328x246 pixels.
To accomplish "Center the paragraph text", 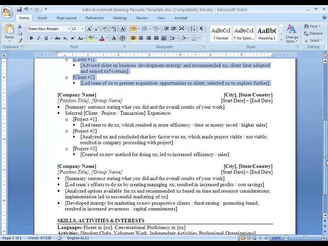I will (x=141, y=38).
